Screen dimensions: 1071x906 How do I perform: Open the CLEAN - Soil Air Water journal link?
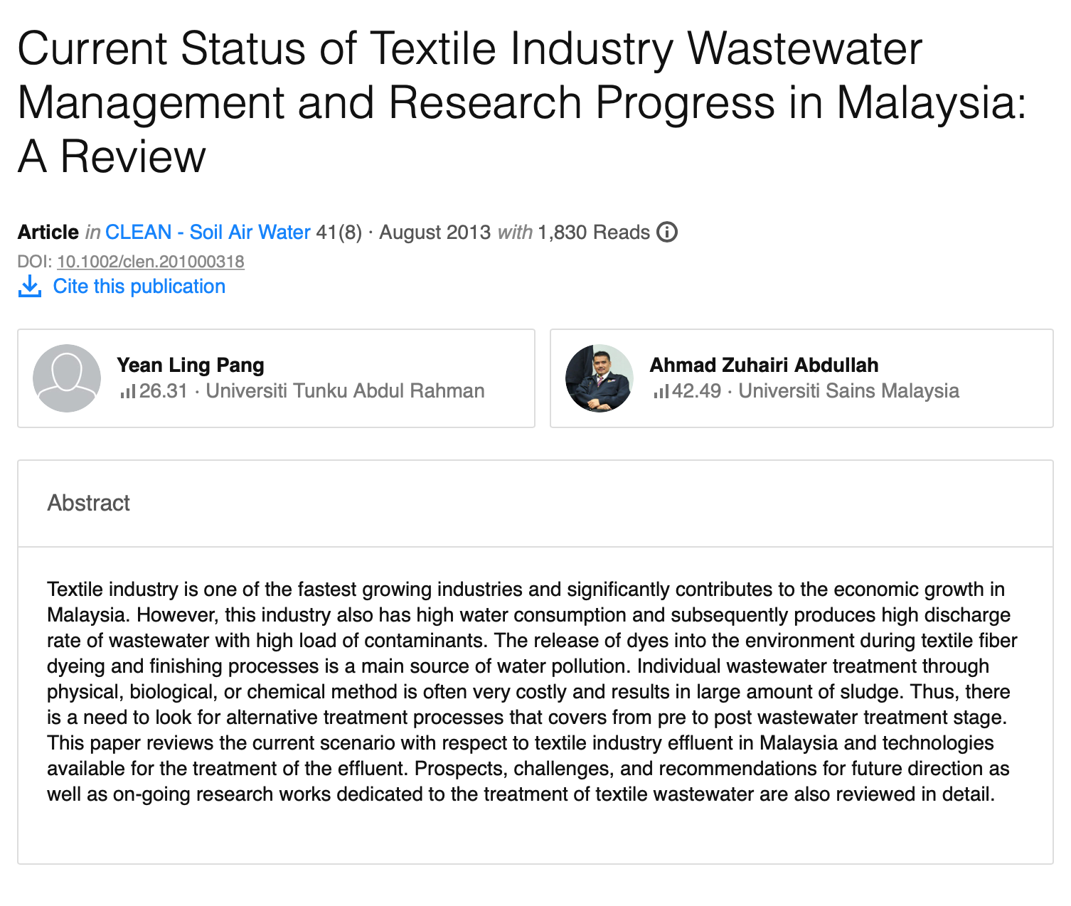[208, 233]
